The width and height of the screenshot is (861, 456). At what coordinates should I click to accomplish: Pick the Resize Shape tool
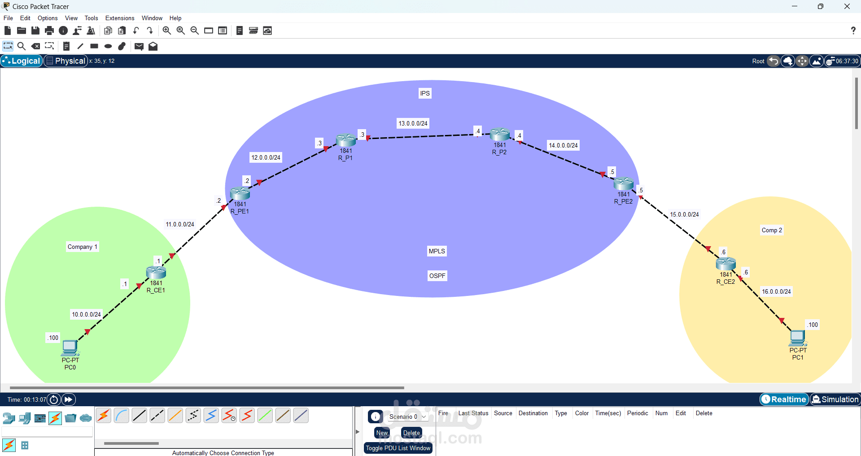(x=49, y=46)
